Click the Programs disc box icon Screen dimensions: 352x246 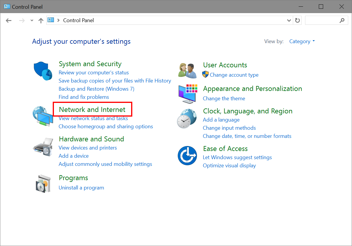tap(43, 184)
